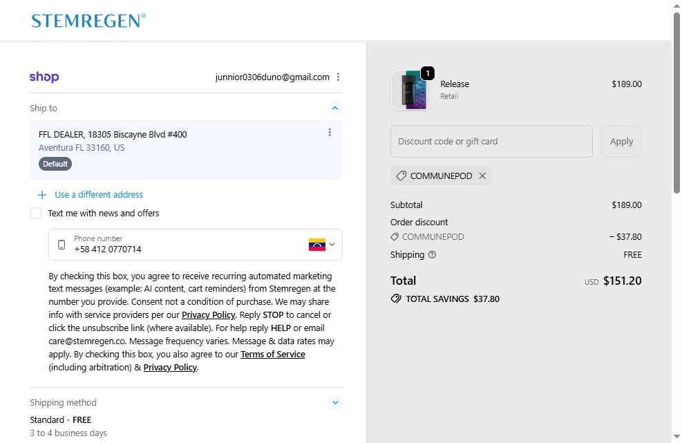The image size is (682, 443).
Task: Click the scrollbar down arrow
Action: click(676, 435)
